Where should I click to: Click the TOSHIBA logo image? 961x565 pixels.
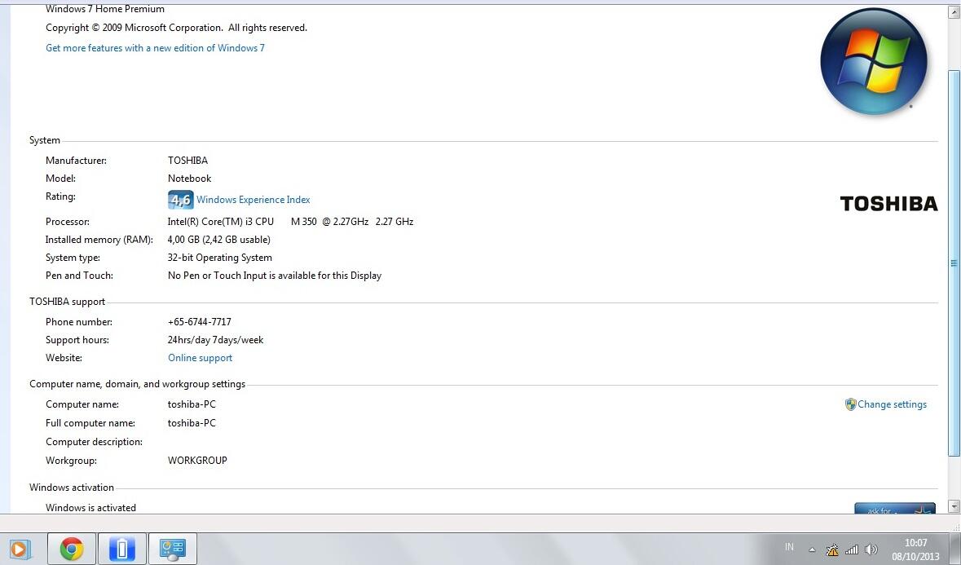[x=888, y=204]
